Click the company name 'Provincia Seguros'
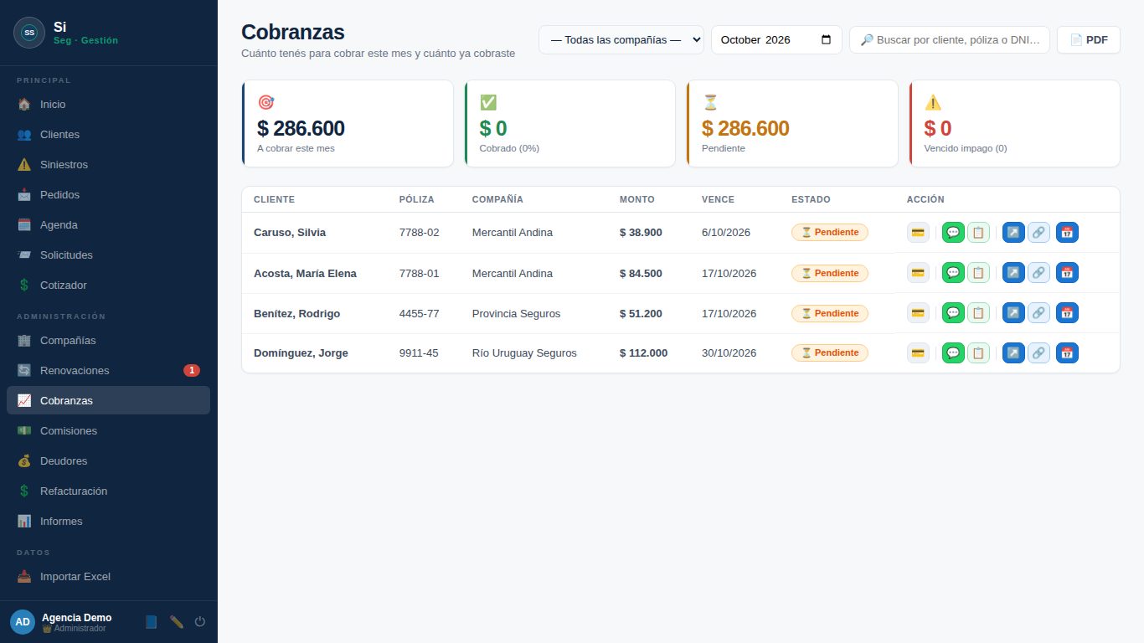Viewport: 1144px width, 643px height. 516,313
